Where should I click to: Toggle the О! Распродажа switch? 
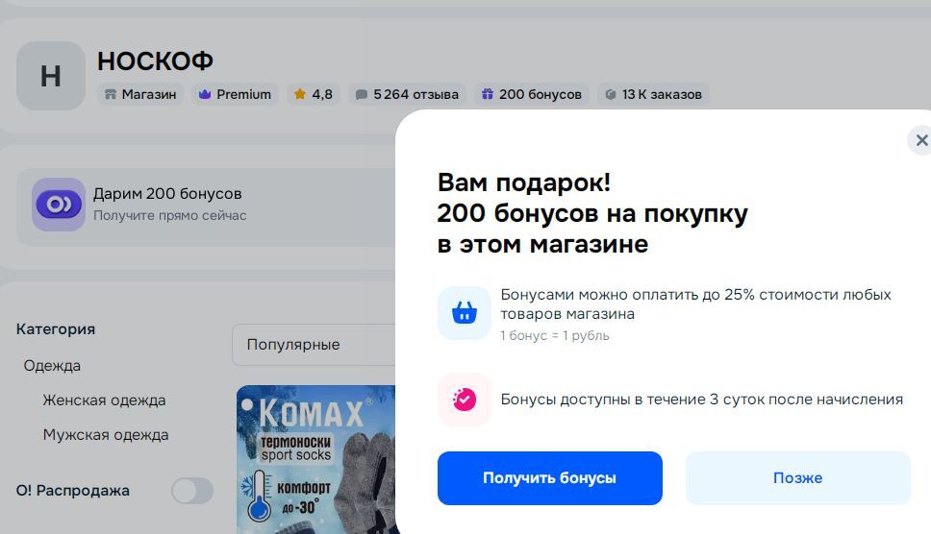coord(191,491)
